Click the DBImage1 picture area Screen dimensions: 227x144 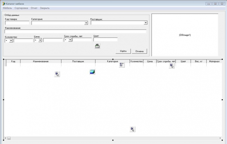click(x=185, y=35)
